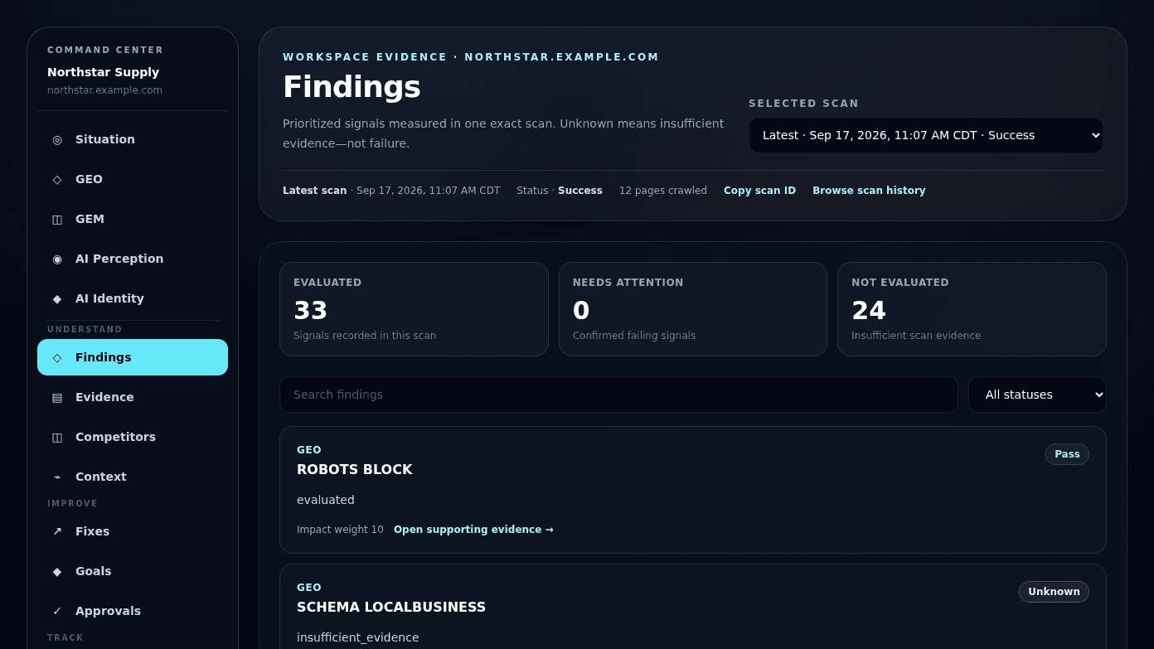Click the Fixes arrow icon in sidebar
Screen dimensions: 1154x649
coord(57,531)
